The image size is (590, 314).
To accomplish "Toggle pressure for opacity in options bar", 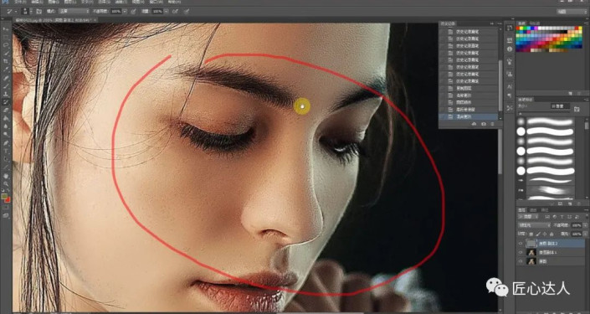I will coord(133,11).
